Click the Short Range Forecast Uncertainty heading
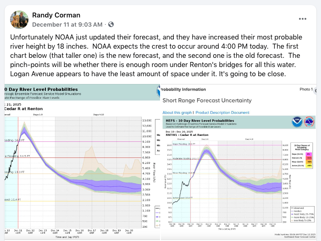The height and width of the screenshot is (241, 321). 207,100
